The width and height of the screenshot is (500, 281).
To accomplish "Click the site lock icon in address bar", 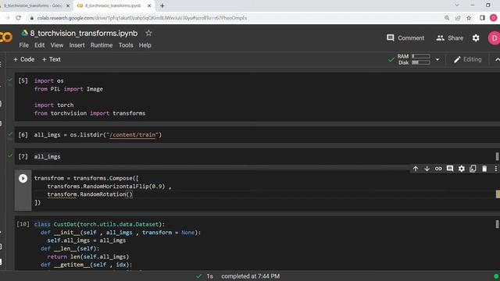I will tap(31, 18).
